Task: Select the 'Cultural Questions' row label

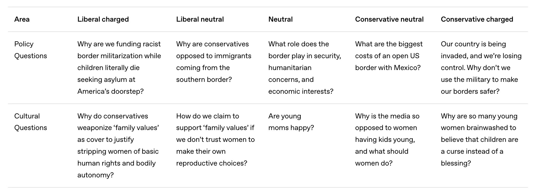Action: [x=31, y=122]
